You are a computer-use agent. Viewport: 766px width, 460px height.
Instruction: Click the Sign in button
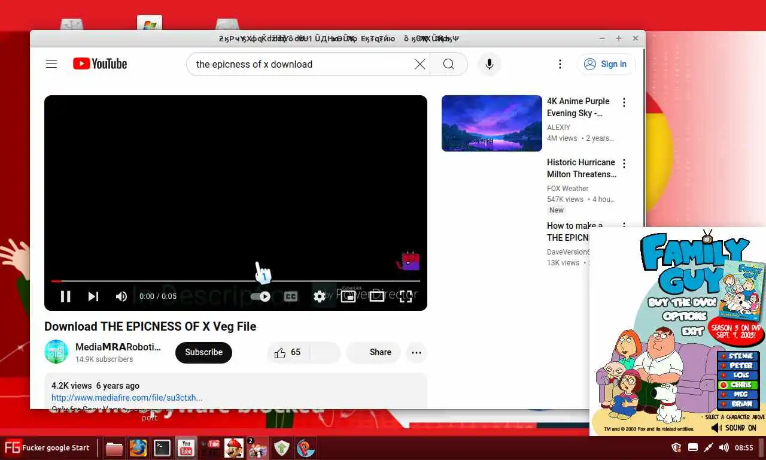pos(606,64)
